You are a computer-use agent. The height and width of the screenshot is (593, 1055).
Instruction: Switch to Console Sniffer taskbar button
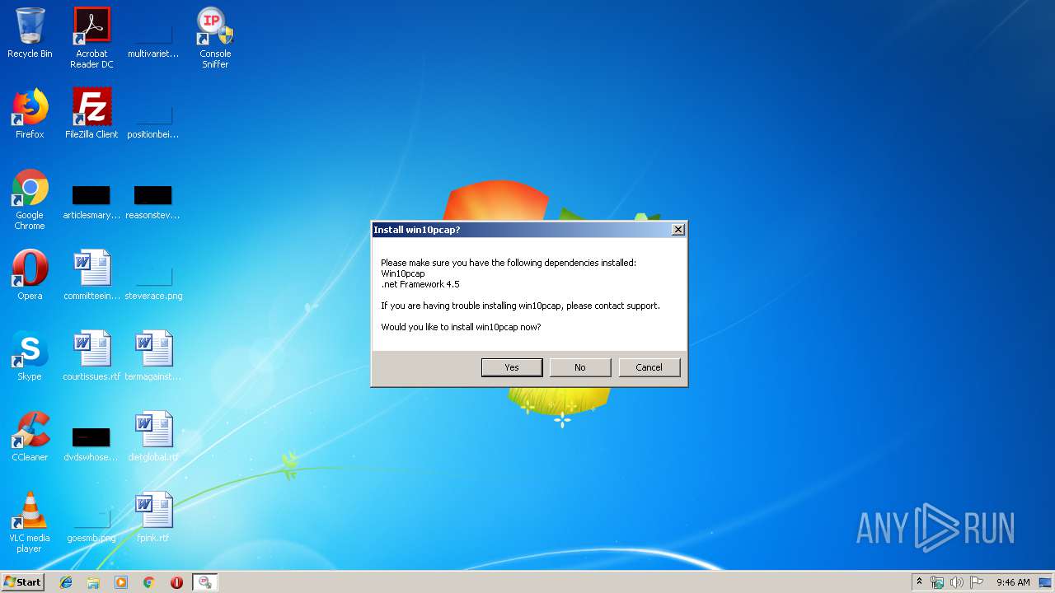(x=204, y=582)
